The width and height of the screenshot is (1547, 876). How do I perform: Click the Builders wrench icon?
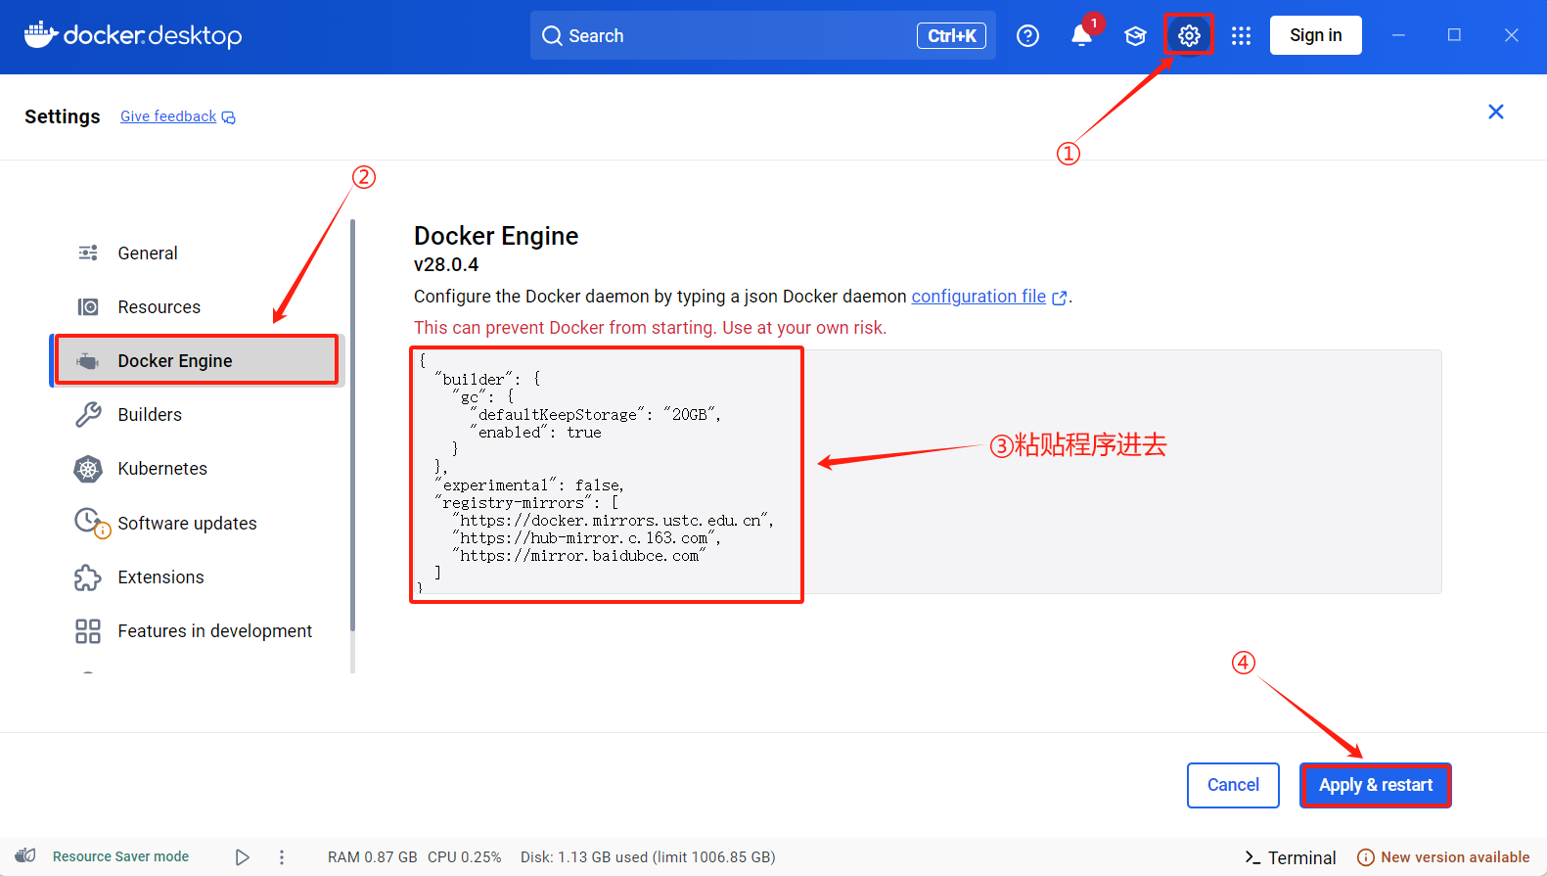[x=88, y=415]
